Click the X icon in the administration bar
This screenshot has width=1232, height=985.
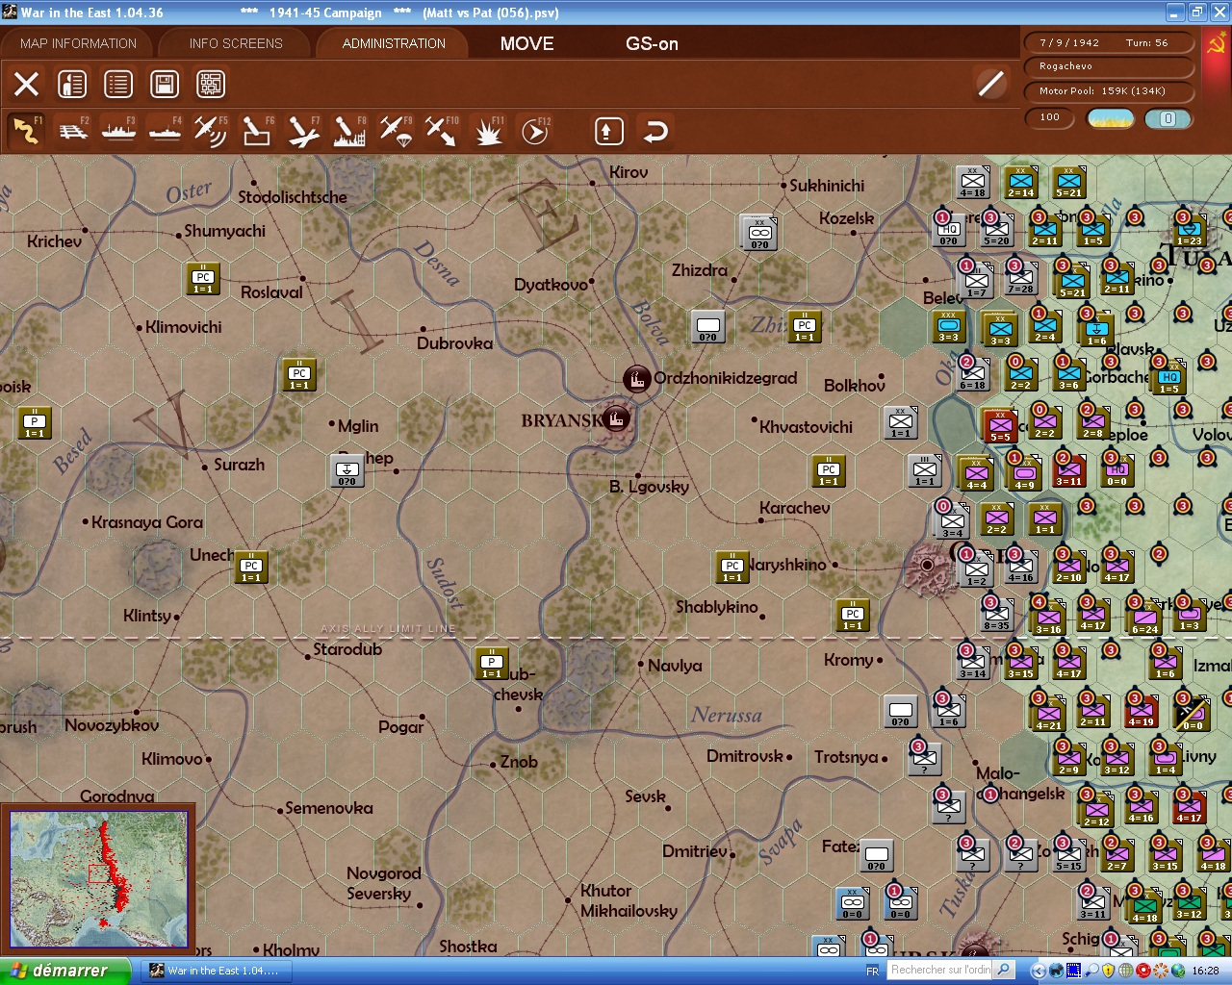26,84
